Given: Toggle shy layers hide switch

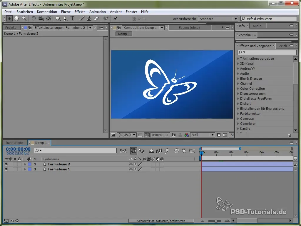Looking at the screenshot, I should tap(151, 151).
